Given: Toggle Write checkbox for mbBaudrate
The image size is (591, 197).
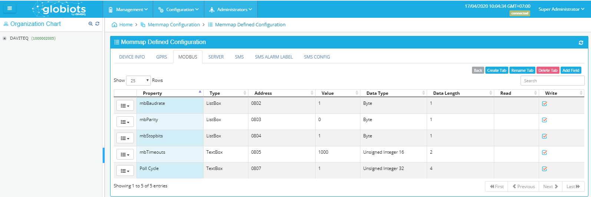Looking at the screenshot, I should [544, 104].
